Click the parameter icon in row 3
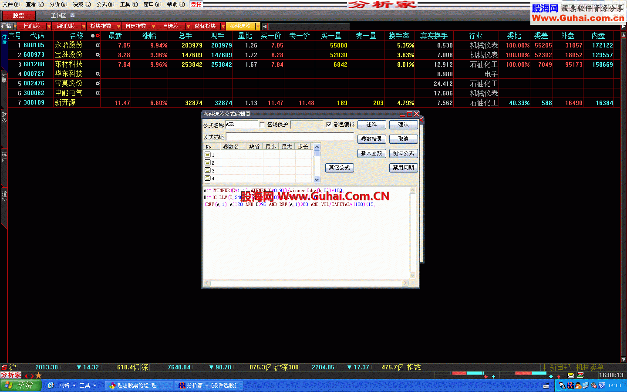Screen dimensions: 627x392 (208, 170)
